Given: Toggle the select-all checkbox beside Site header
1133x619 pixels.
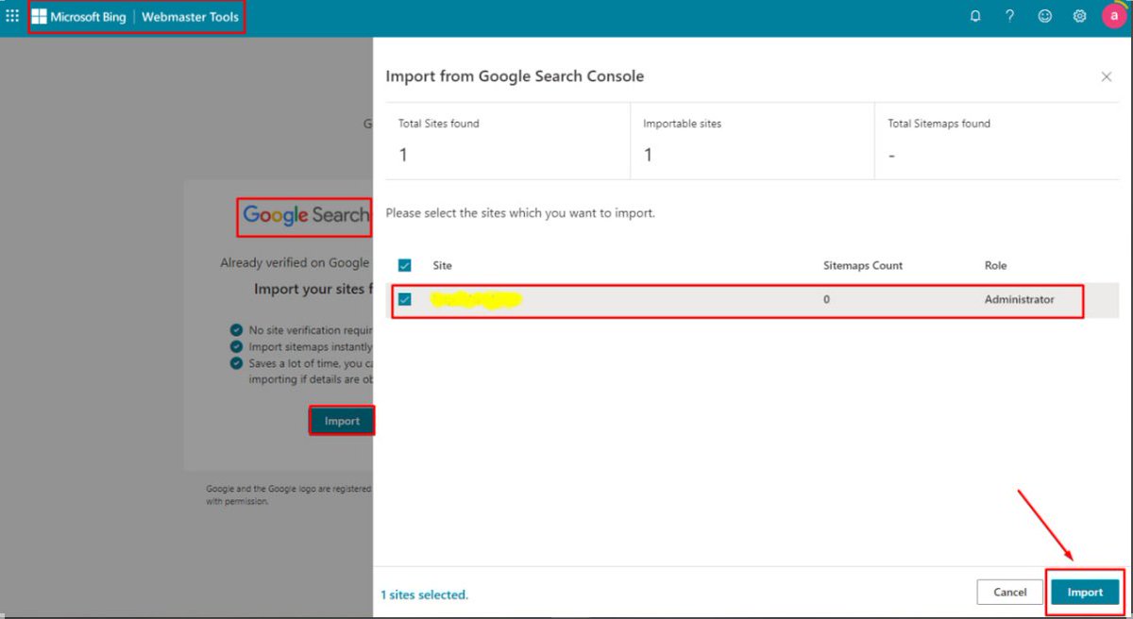Looking at the screenshot, I should tap(405, 266).
